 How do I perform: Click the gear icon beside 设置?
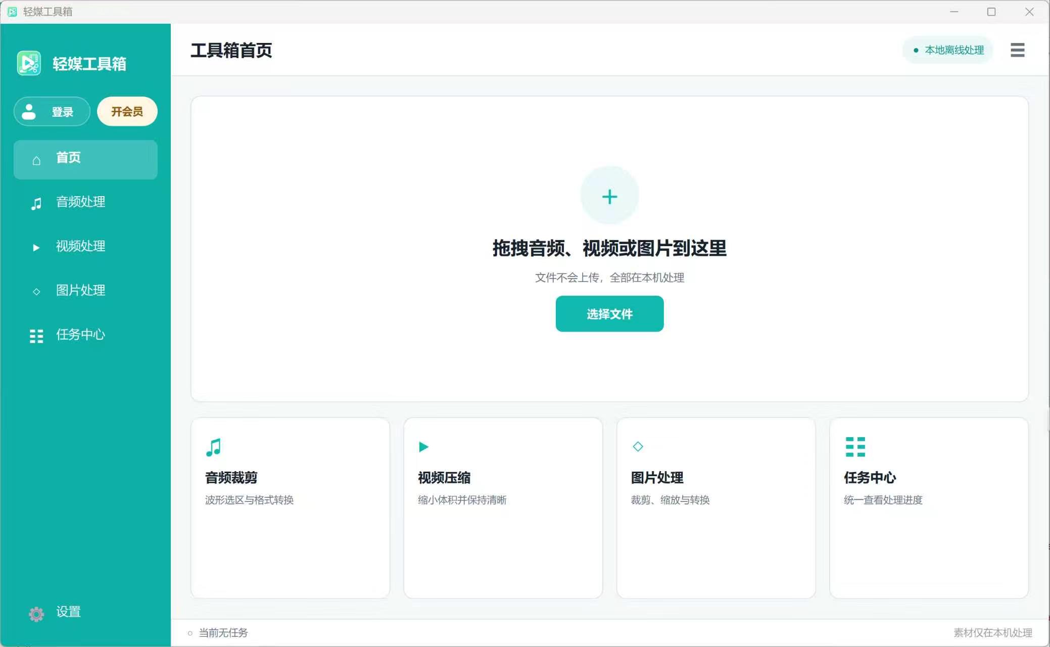36,614
